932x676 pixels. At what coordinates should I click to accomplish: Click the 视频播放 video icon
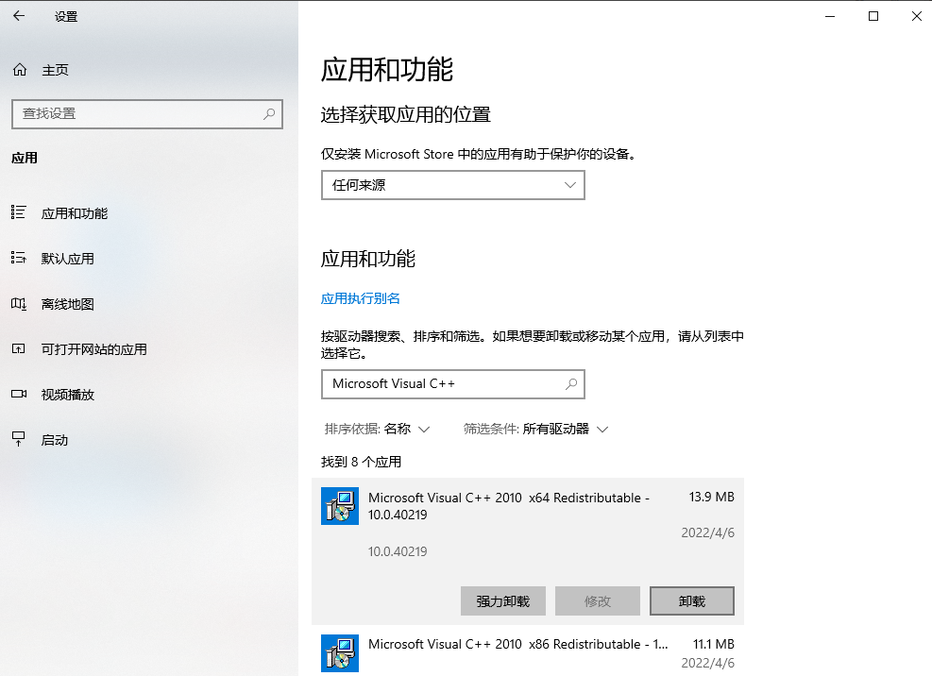point(18,395)
